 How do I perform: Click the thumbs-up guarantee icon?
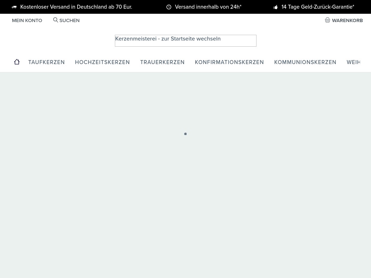[x=276, y=7]
